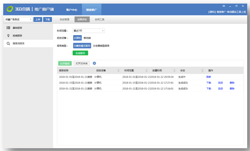Click 选词 for the 2018-01-21至2018-01-21 row
The height and width of the screenshot is (151, 250).
220,88
